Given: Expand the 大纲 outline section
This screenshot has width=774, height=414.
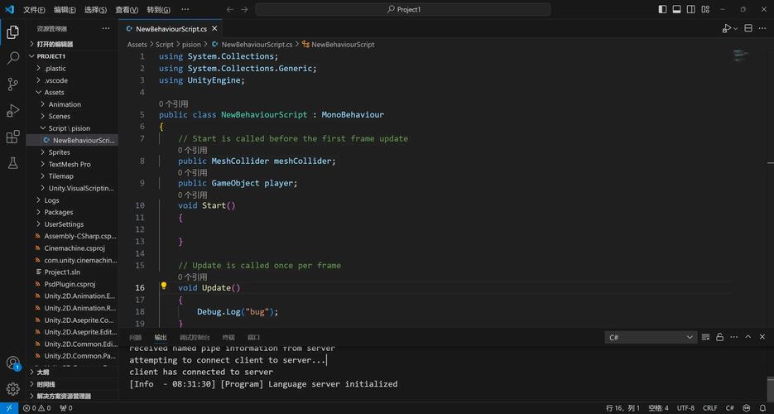Looking at the screenshot, I should tap(43, 373).
